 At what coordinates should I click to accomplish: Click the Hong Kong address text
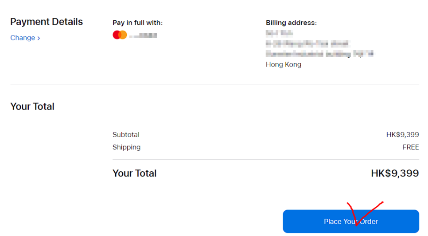[284, 64]
